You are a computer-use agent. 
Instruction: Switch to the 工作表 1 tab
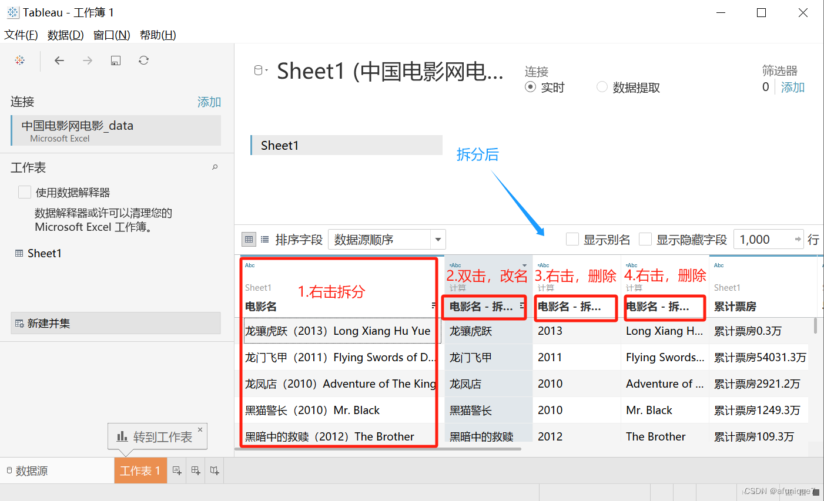[x=140, y=470]
